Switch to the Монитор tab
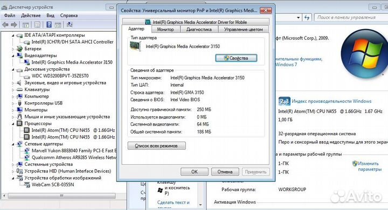 (165, 29)
